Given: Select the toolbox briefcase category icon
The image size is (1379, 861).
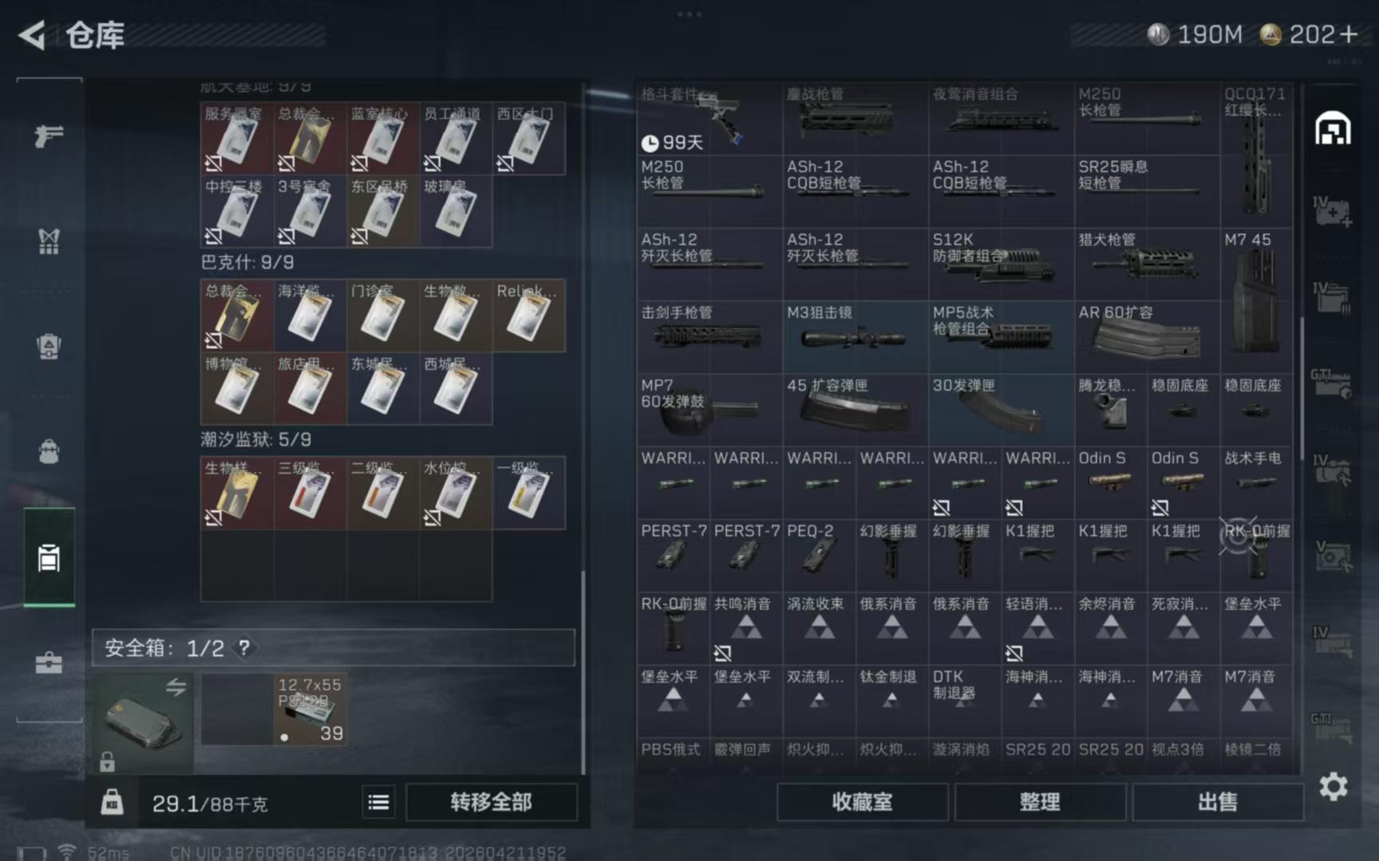Looking at the screenshot, I should pyautogui.click(x=49, y=662).
